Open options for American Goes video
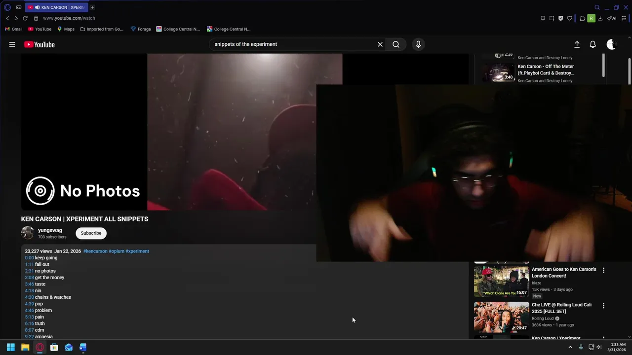The image size is (632, 355). click(603, 270)
